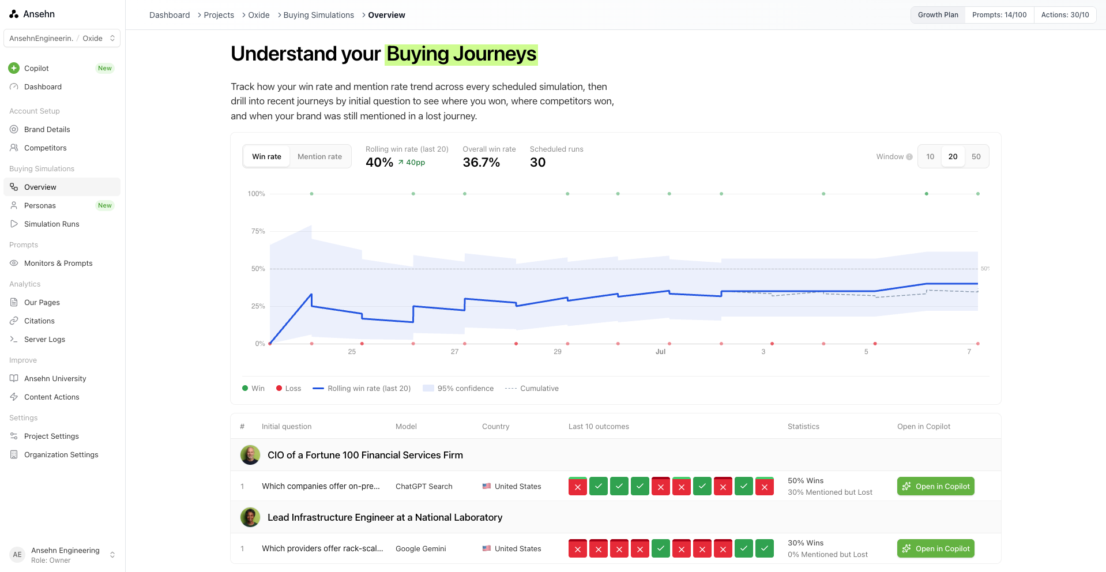Screen dimensions: 1106x572
Task: Click the Window info icon
Action: (909, 157)
